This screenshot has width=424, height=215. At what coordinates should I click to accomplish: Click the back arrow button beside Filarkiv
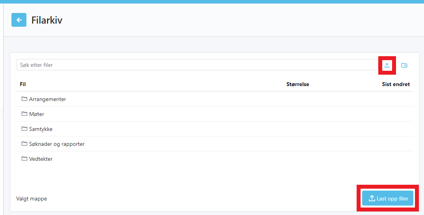click(19, 20)
